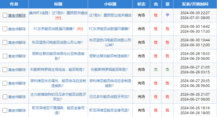The width and height of the screenshot is (217, 117).
Task: Open title 玻利维亚状态堪忧，能否给乌拉圭制造威胁？
Action: click(58, 83)
